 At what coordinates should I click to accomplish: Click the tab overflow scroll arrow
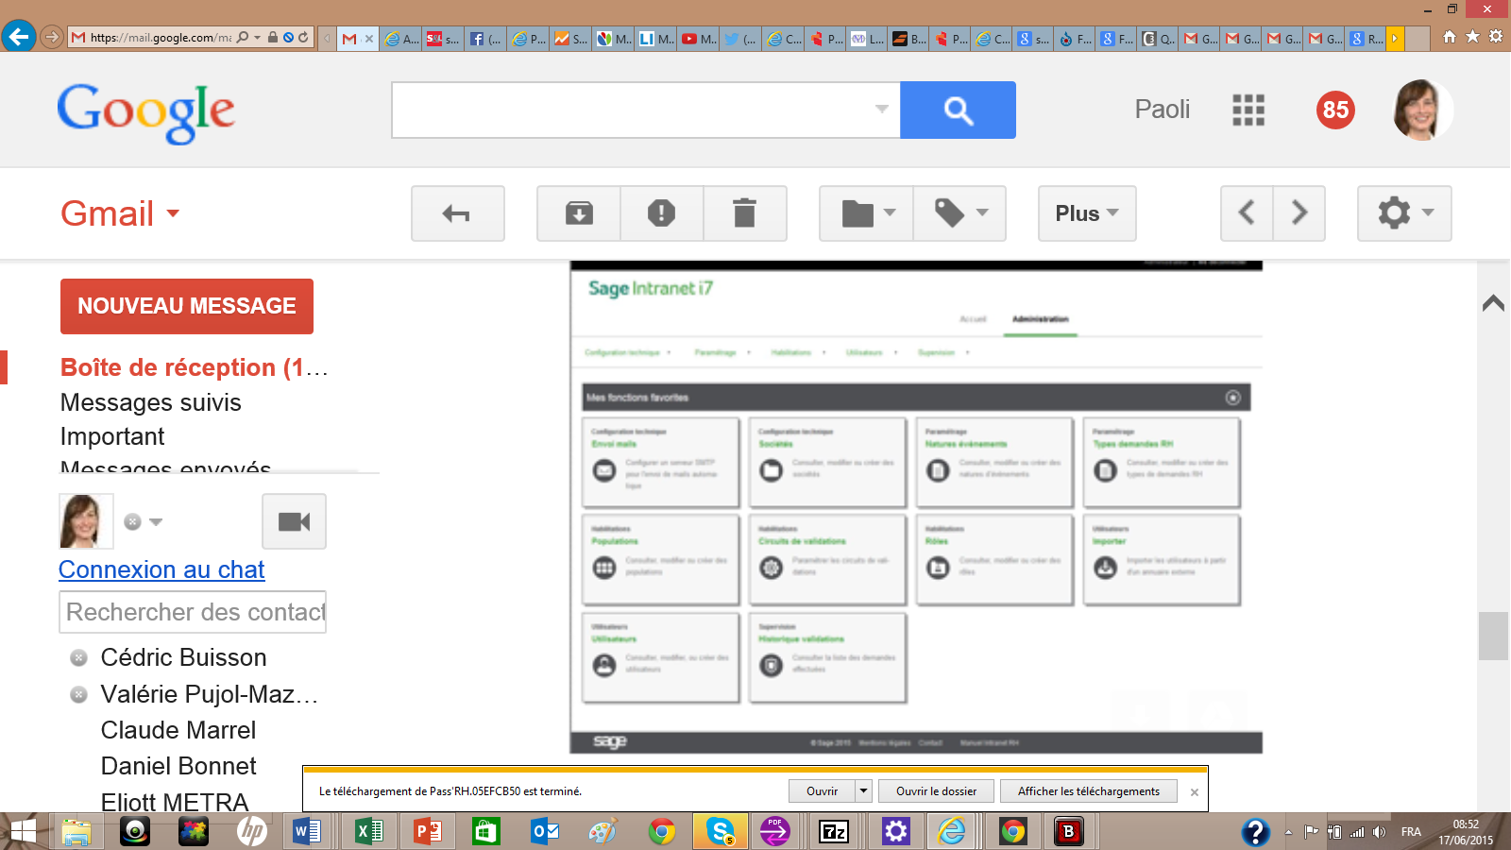tap(1395, 39)
